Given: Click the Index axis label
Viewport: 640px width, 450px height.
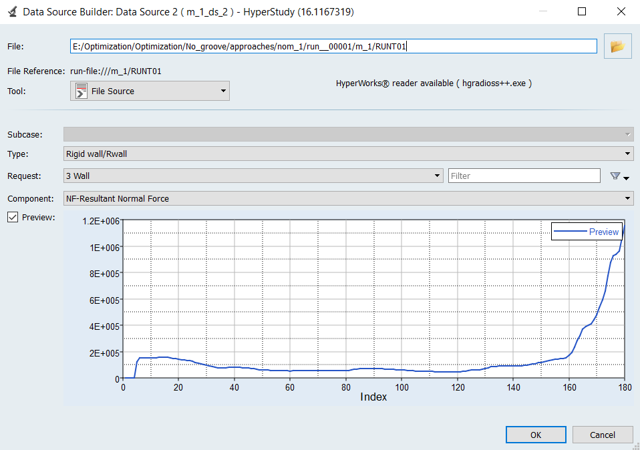Looking at the screenshot, I should pos(373,397).
